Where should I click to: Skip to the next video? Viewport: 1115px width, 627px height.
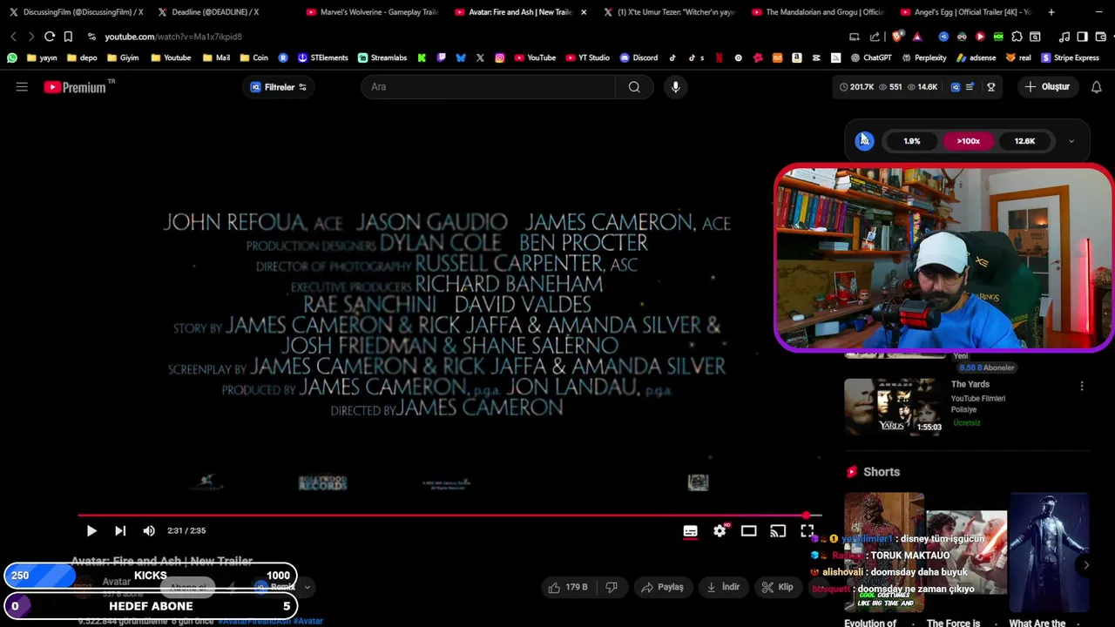click(120, 530)
